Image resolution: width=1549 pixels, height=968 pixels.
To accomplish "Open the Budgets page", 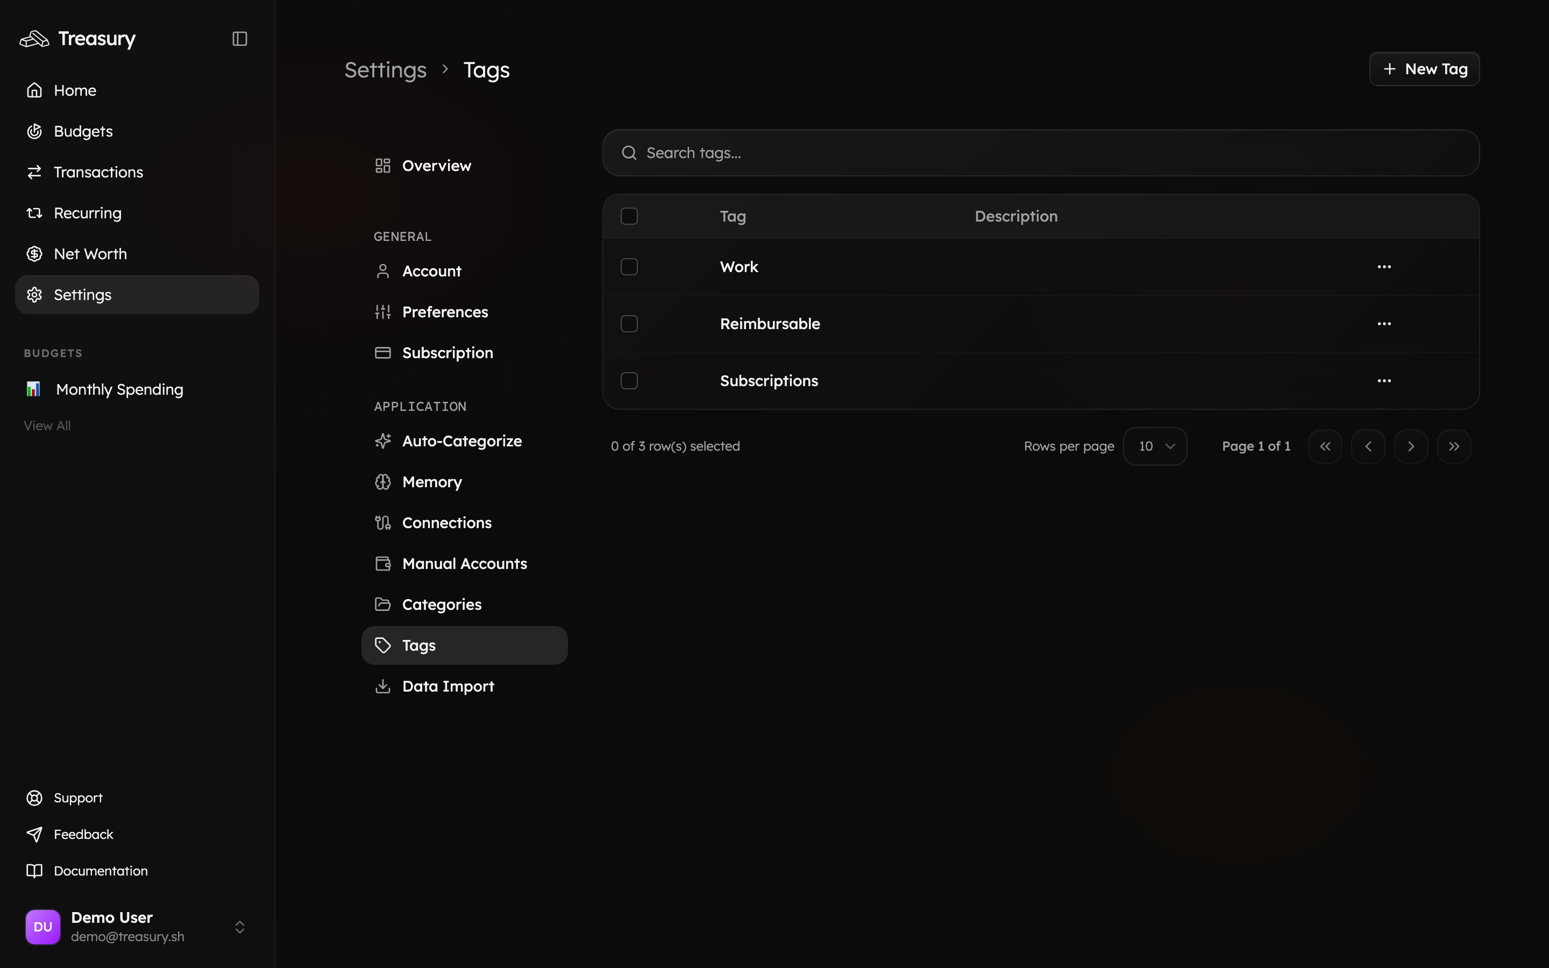I will [x=137, y=131].
